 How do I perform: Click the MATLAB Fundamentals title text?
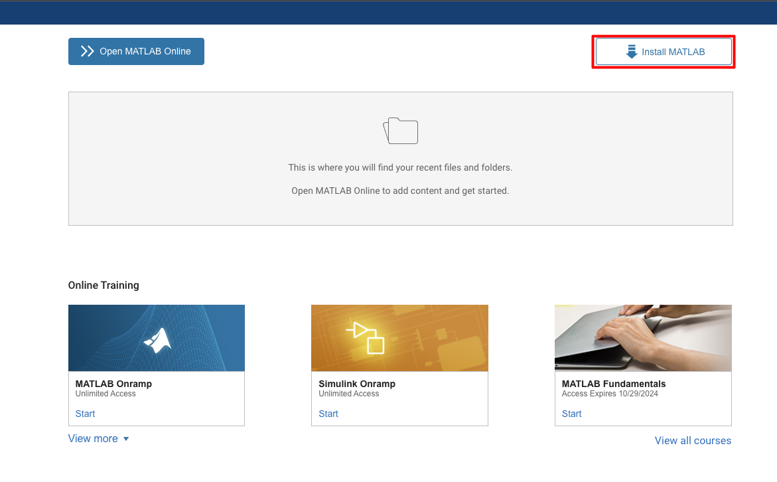tap(614, 384)
